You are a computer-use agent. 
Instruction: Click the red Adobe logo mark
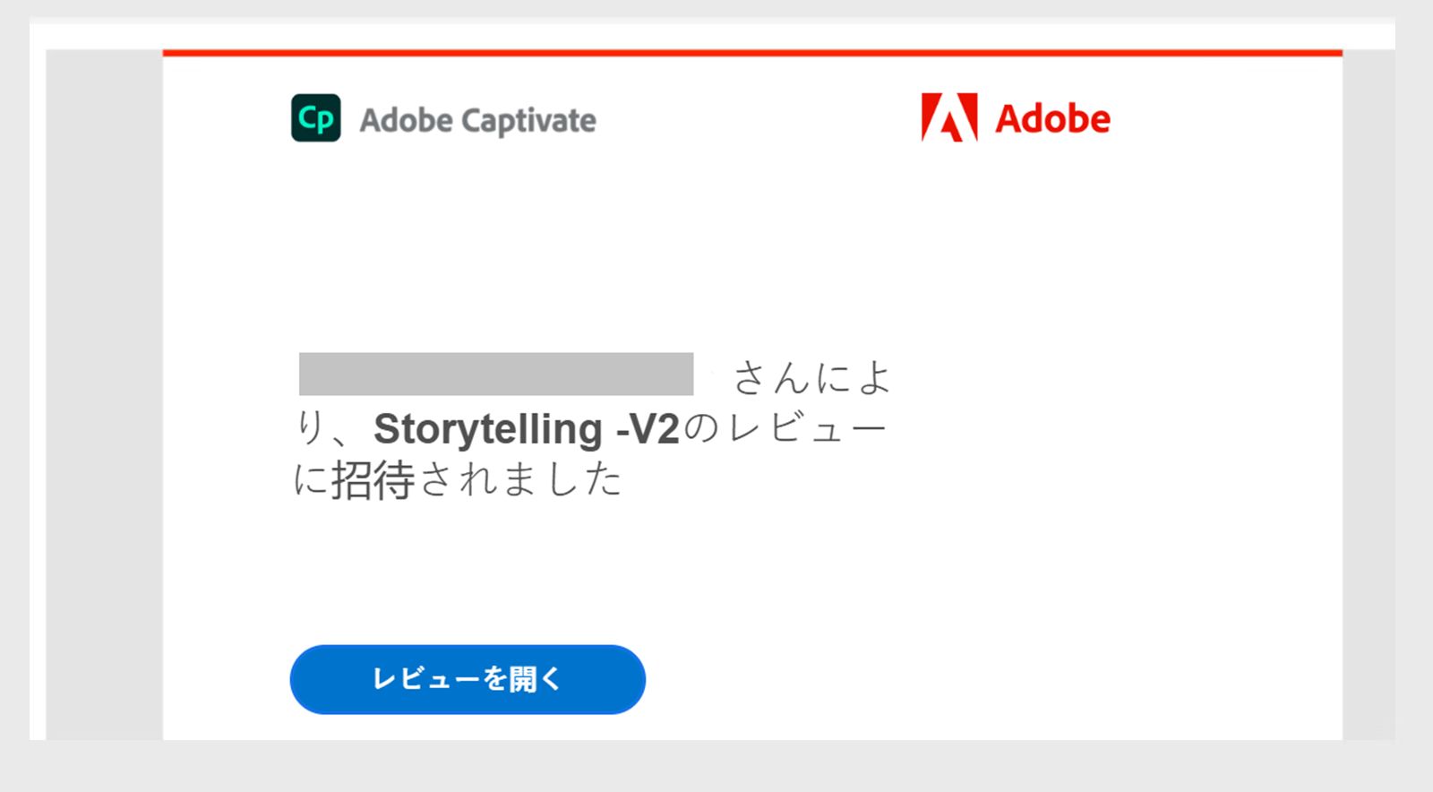(948, 117)
